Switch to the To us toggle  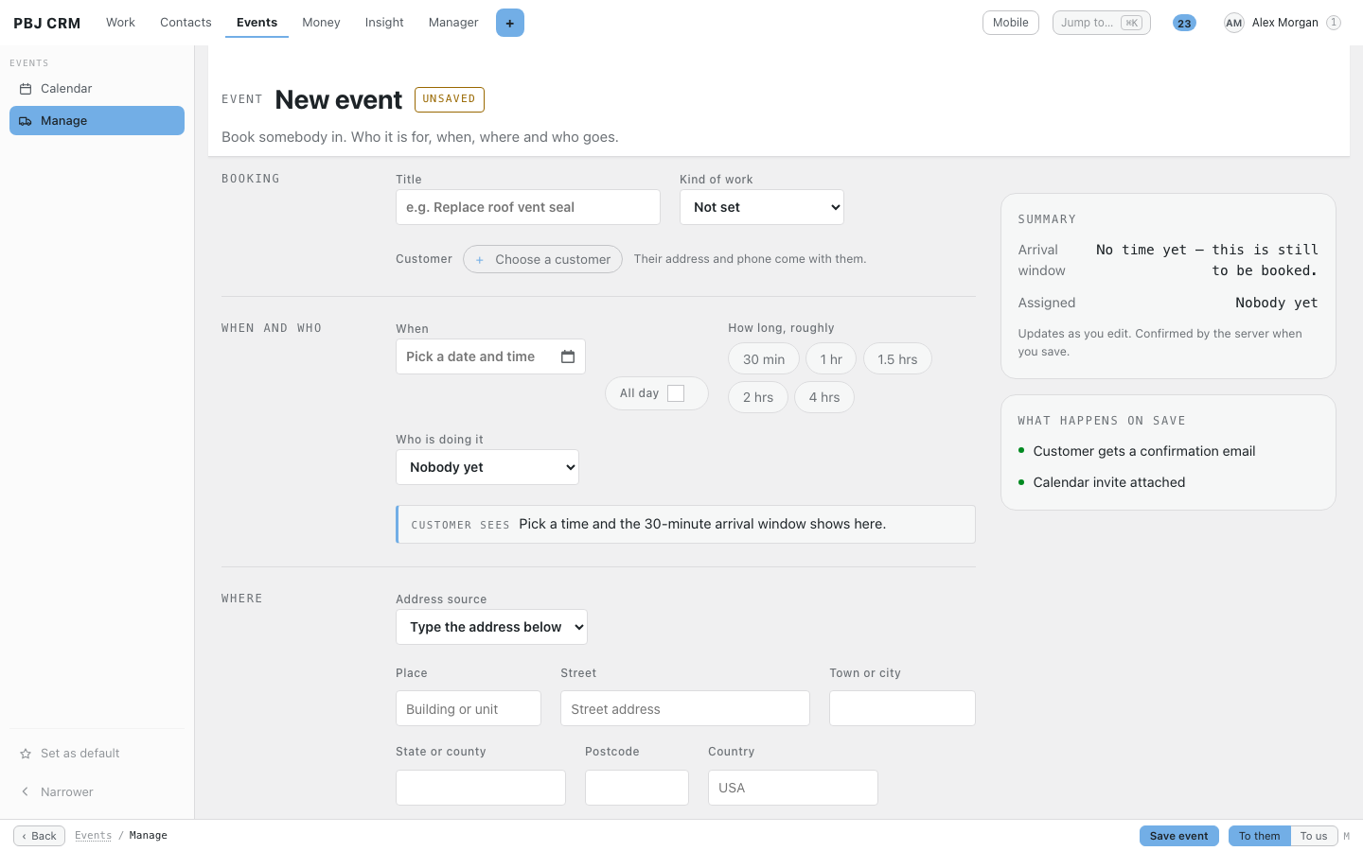tap(1314, 836)
